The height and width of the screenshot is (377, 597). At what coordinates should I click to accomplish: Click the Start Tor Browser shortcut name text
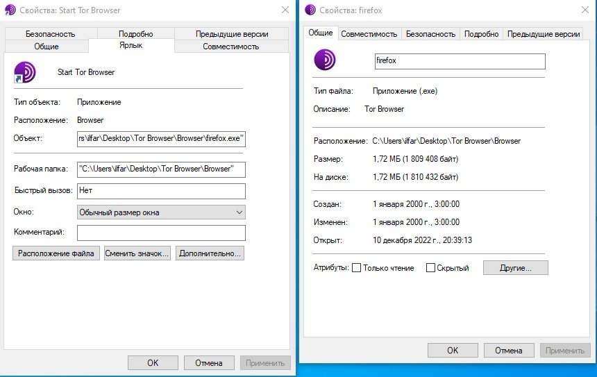pyautogui.click(x=86, y=72)
